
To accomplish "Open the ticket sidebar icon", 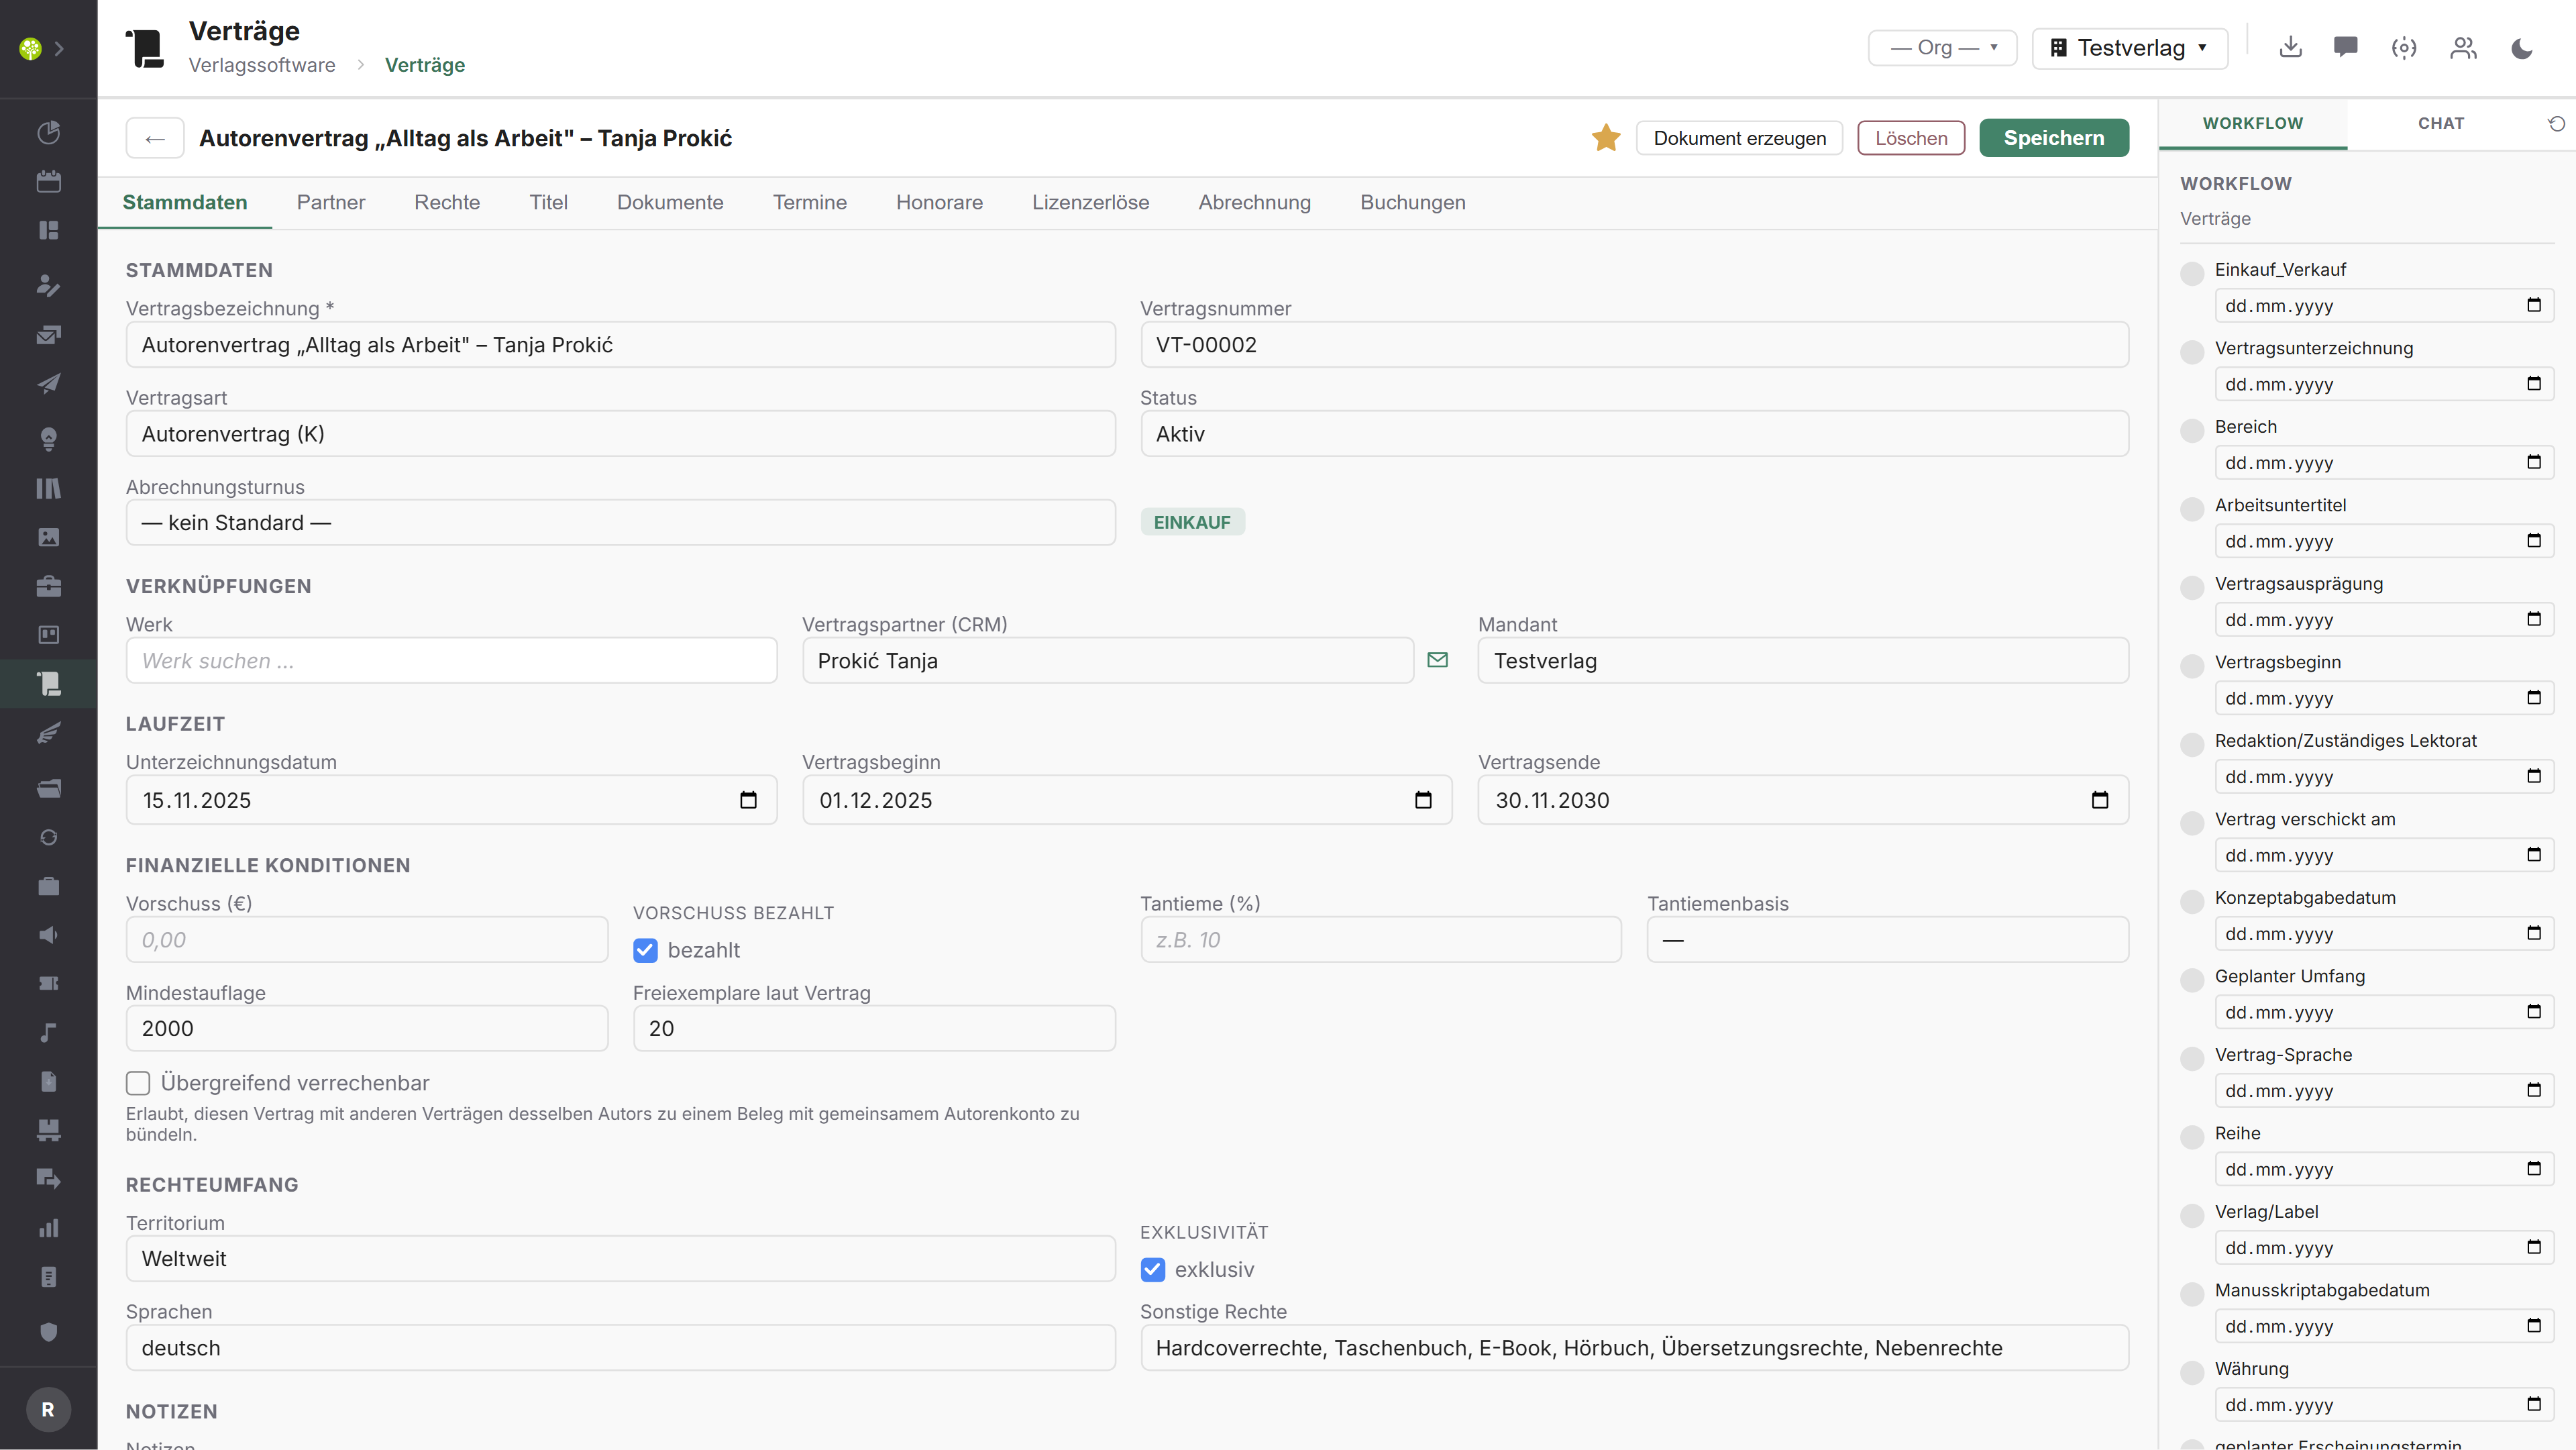I will tap(48, 984).
